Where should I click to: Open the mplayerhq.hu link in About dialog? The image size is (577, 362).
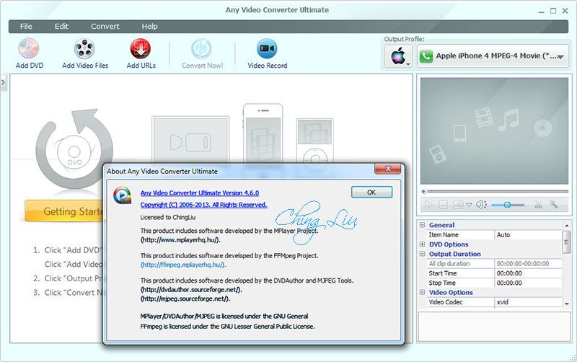[x=180, y=239]
